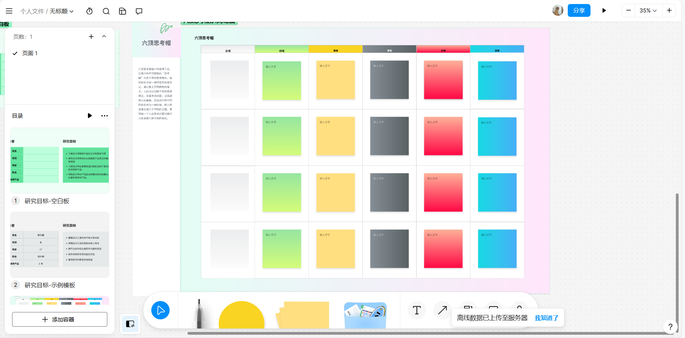This screenshot has height=338, width=685.
Task: Start presentation with top play button
Action: 604,11
